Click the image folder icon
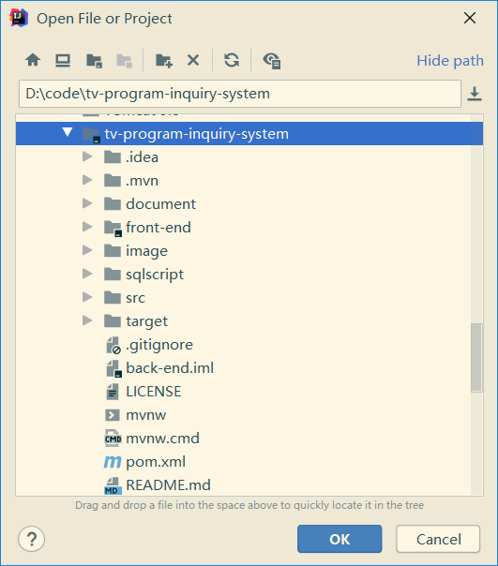 (113, 250)
